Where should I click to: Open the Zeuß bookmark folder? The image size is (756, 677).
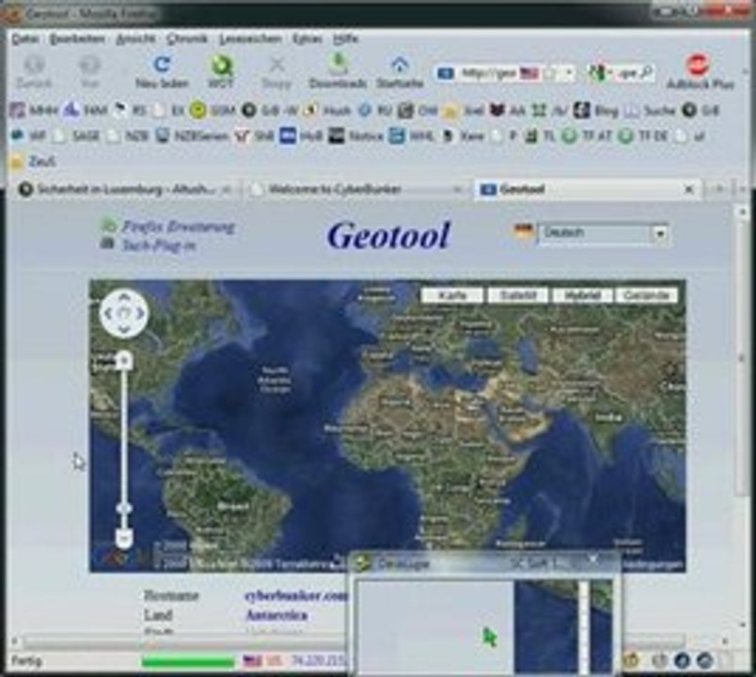click(33, 162)
